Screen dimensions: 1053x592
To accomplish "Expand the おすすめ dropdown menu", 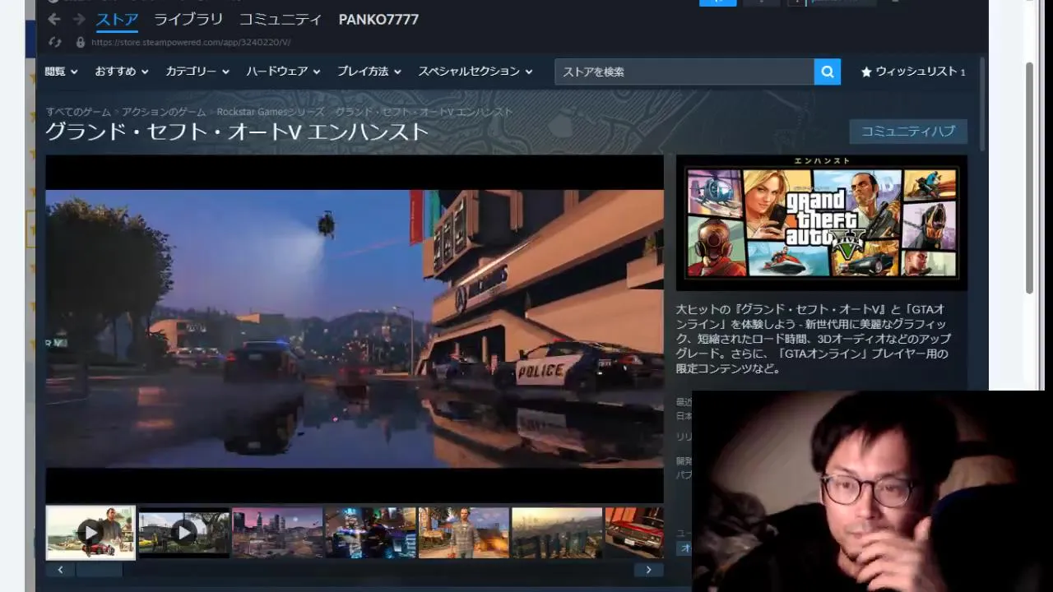I will pyautogui.click(x=122, y=72).
